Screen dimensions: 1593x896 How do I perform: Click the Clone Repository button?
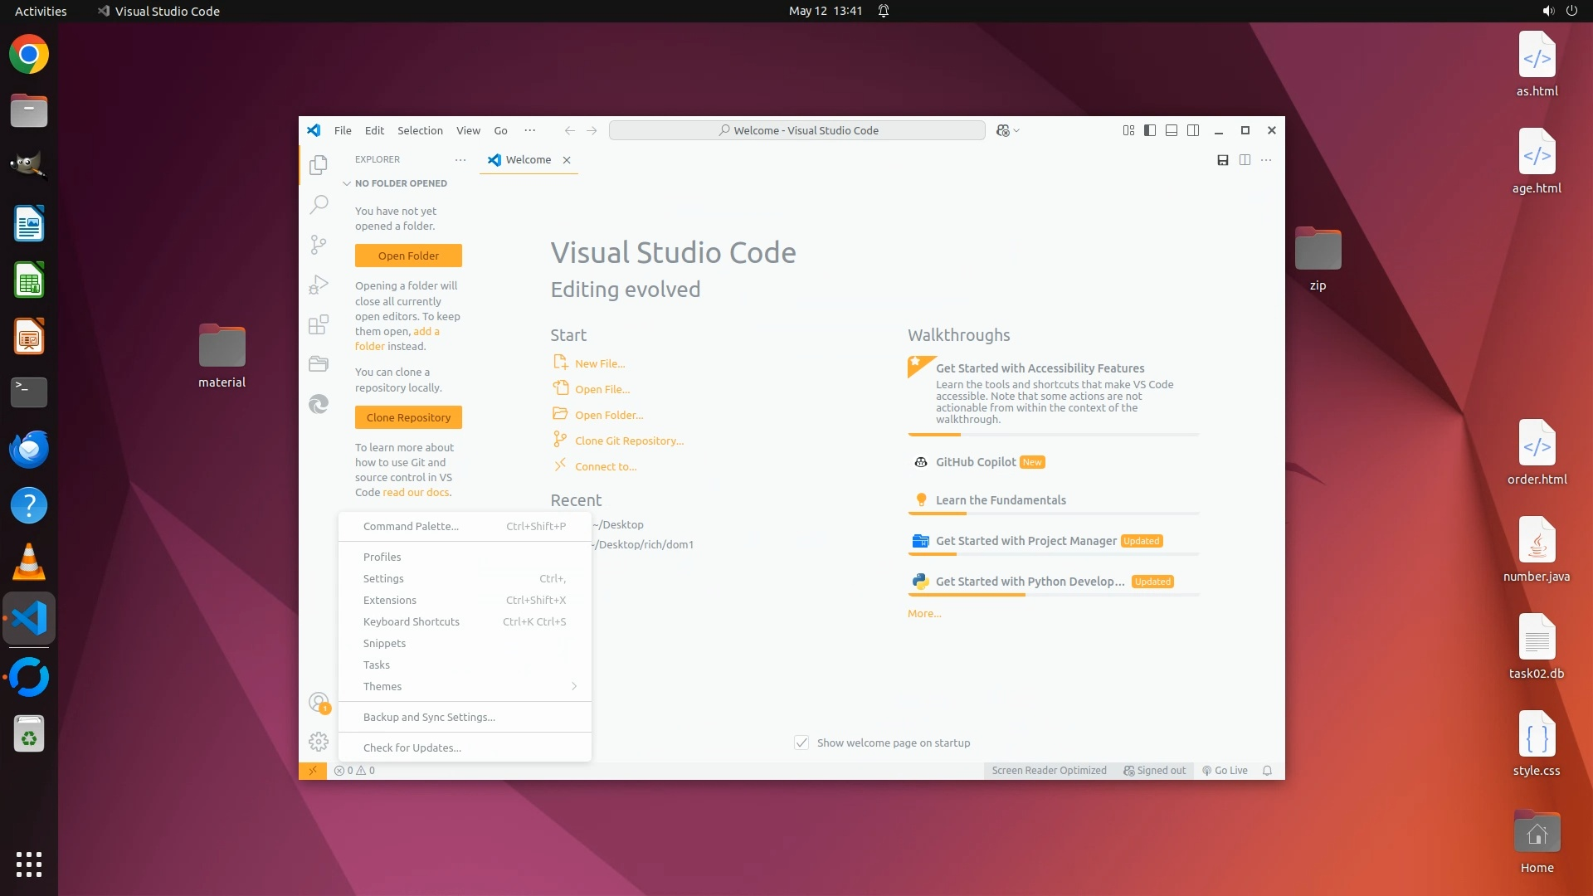point(408,417)
